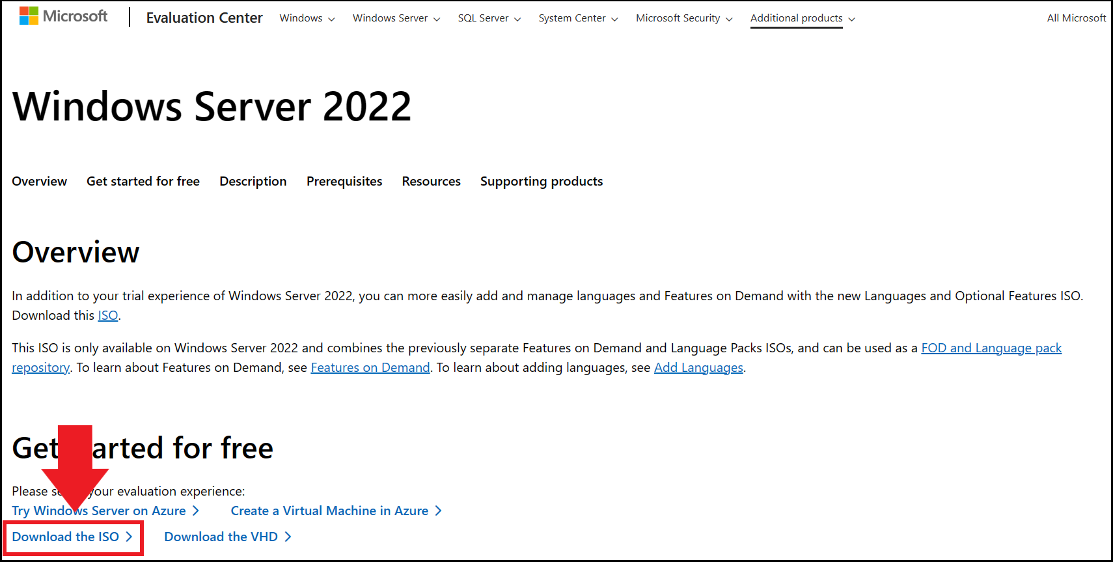The height and width of the screenshot is (562, 1113).
Task: Open the Evaluation Center home link
Action: click(x=204, y=18)
